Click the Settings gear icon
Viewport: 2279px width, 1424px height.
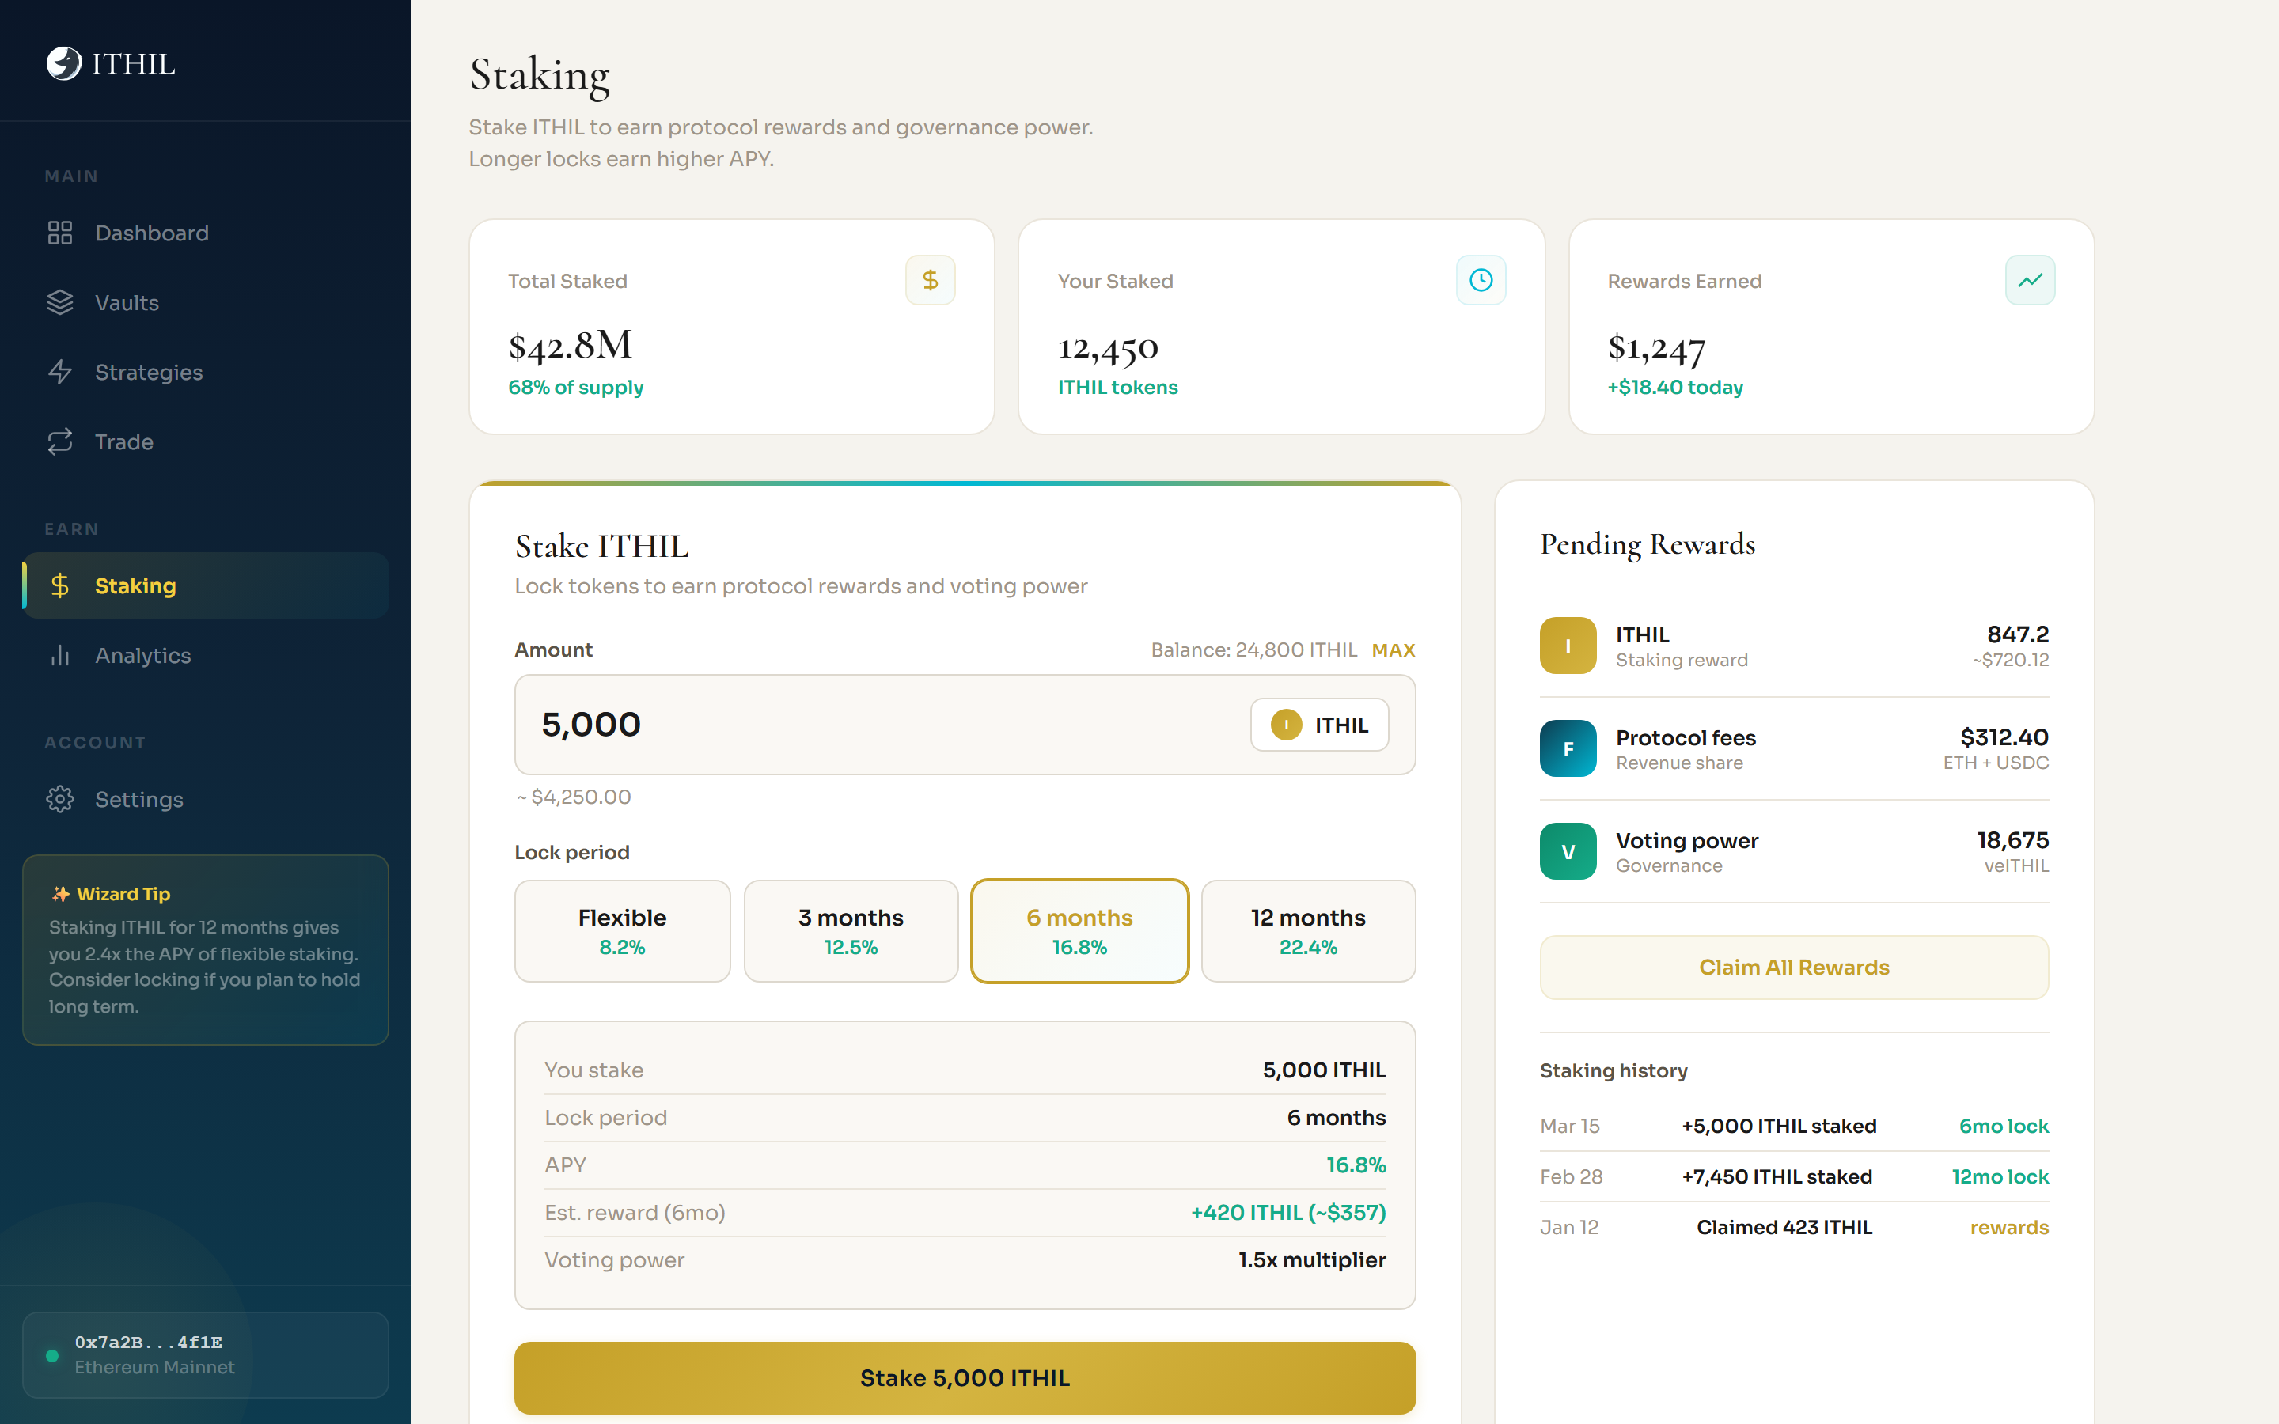[60, 800]
